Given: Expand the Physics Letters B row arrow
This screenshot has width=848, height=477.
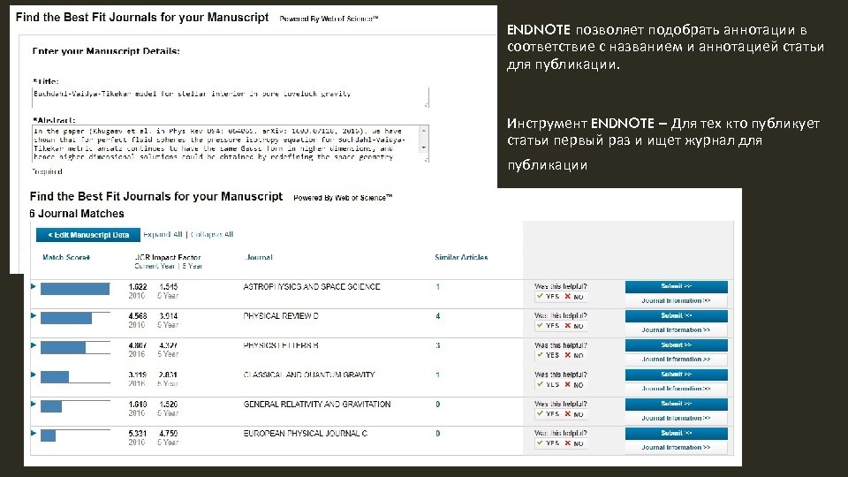Looking at the screenshot, I should [34, 345].
